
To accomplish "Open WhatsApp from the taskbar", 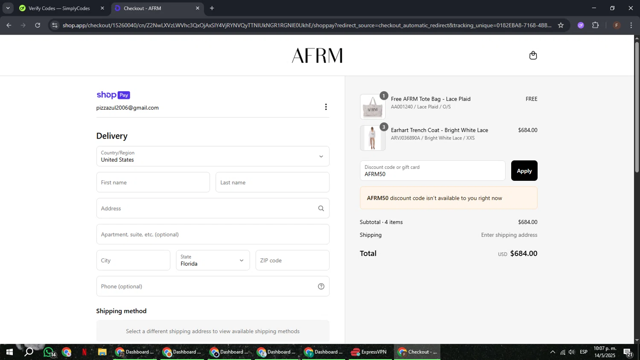I will [49, 352].
